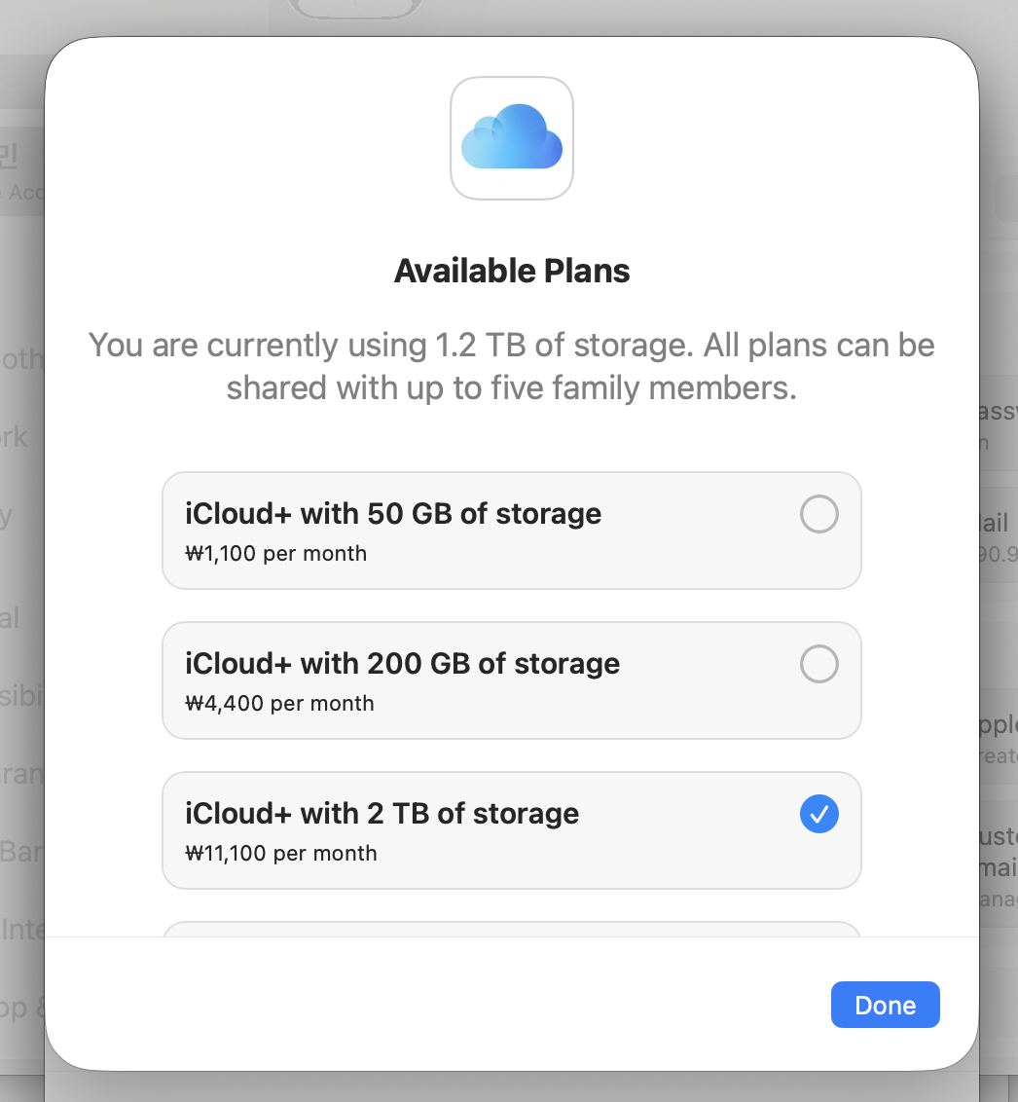
Task: Click the partially visible plan card below 2 TB
Action: tap(512, 929)
